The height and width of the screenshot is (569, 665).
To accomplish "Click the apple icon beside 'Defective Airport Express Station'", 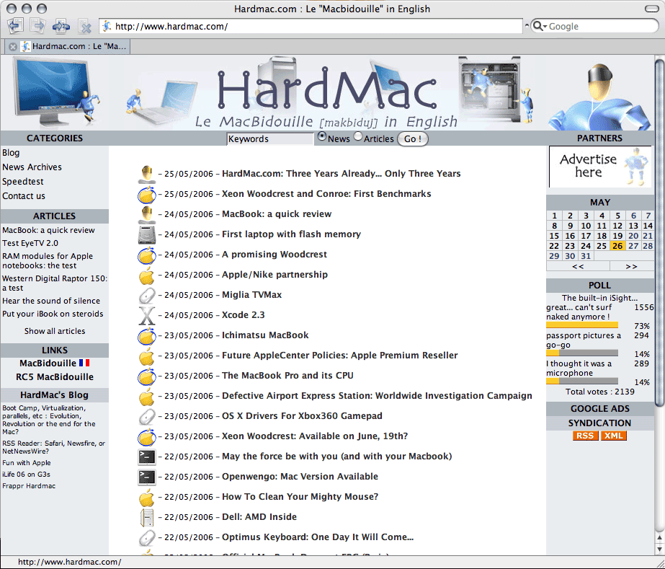I will click(147, 397).
